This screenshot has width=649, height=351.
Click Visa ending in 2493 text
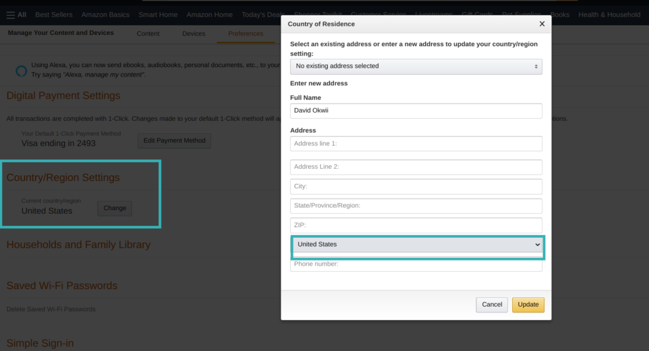[x=58, y=144]
